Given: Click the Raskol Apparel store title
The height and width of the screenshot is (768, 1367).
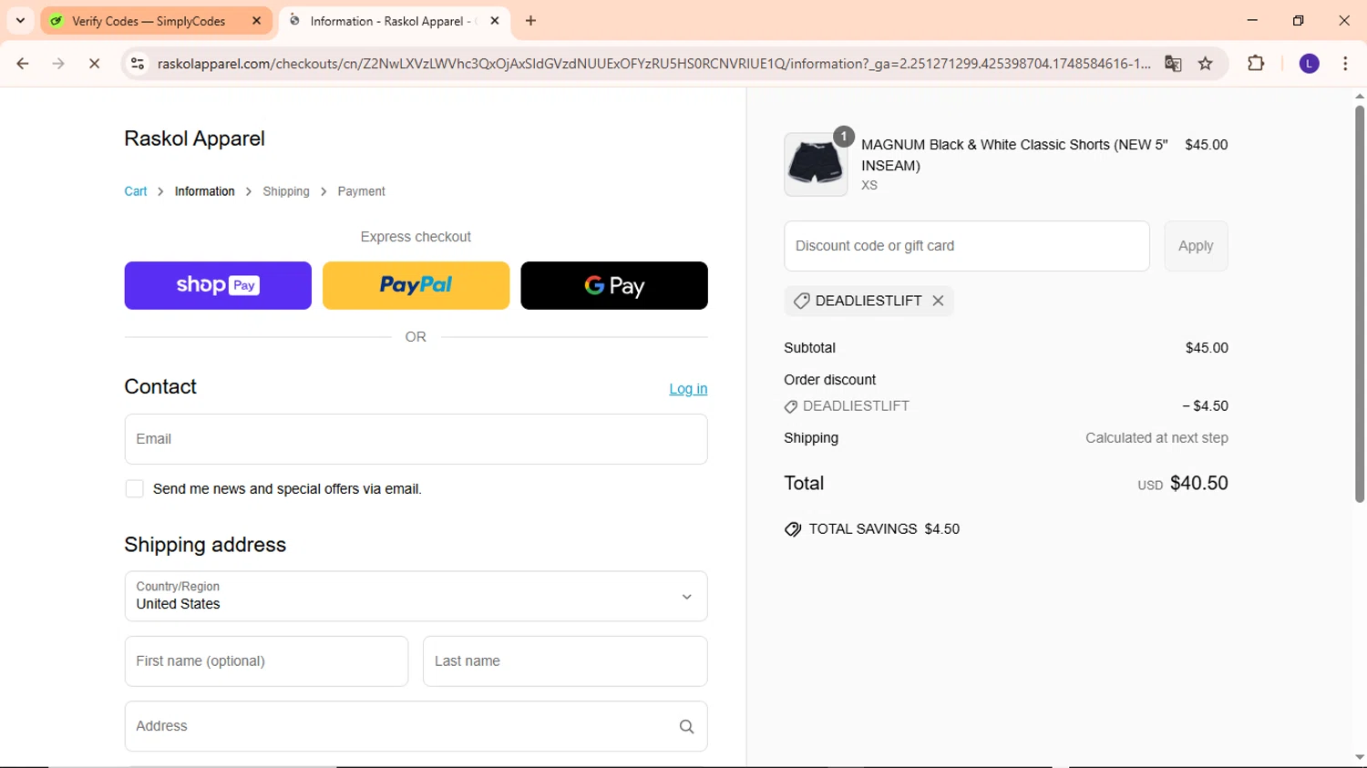Looking at the screenshot, I should point(194,138).
